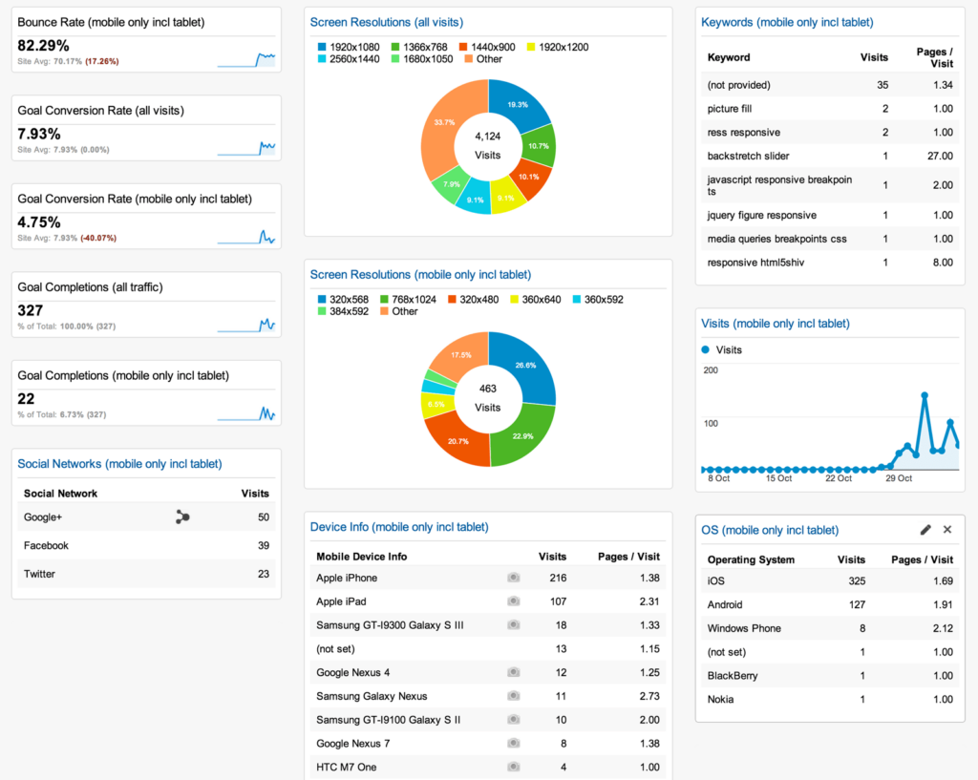Select the '(not provided)' keyword row
This screenshot has width=978, height=780.
830,85
